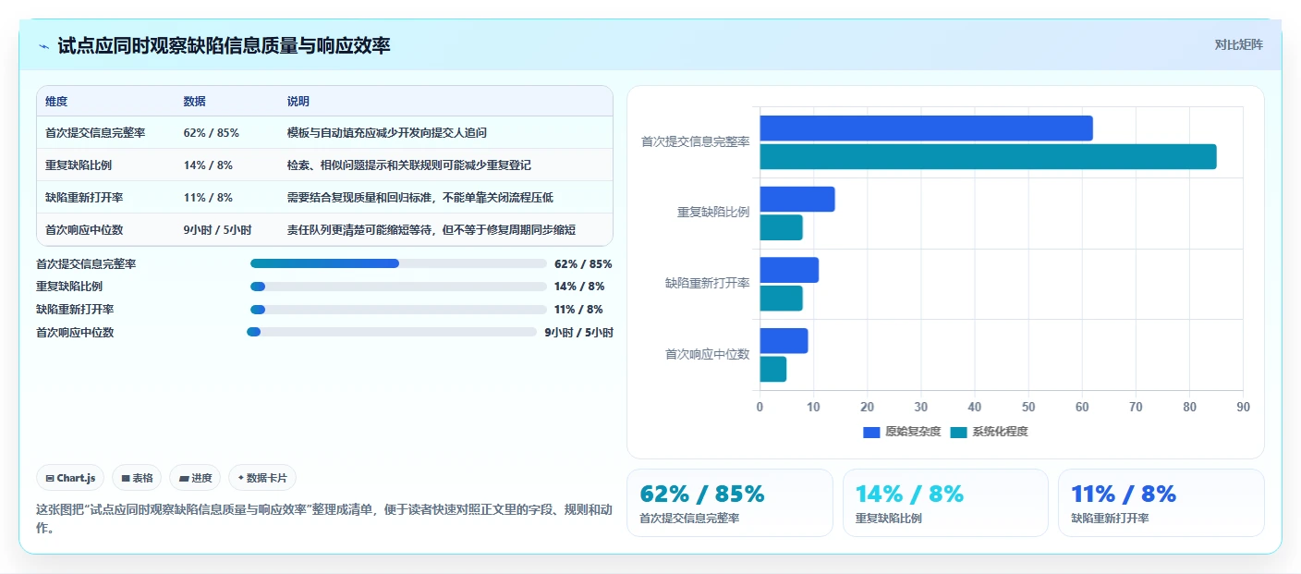1301x574 pixels.
Task: Click the 说明 table column header
Action: click(x=298, y=102)
